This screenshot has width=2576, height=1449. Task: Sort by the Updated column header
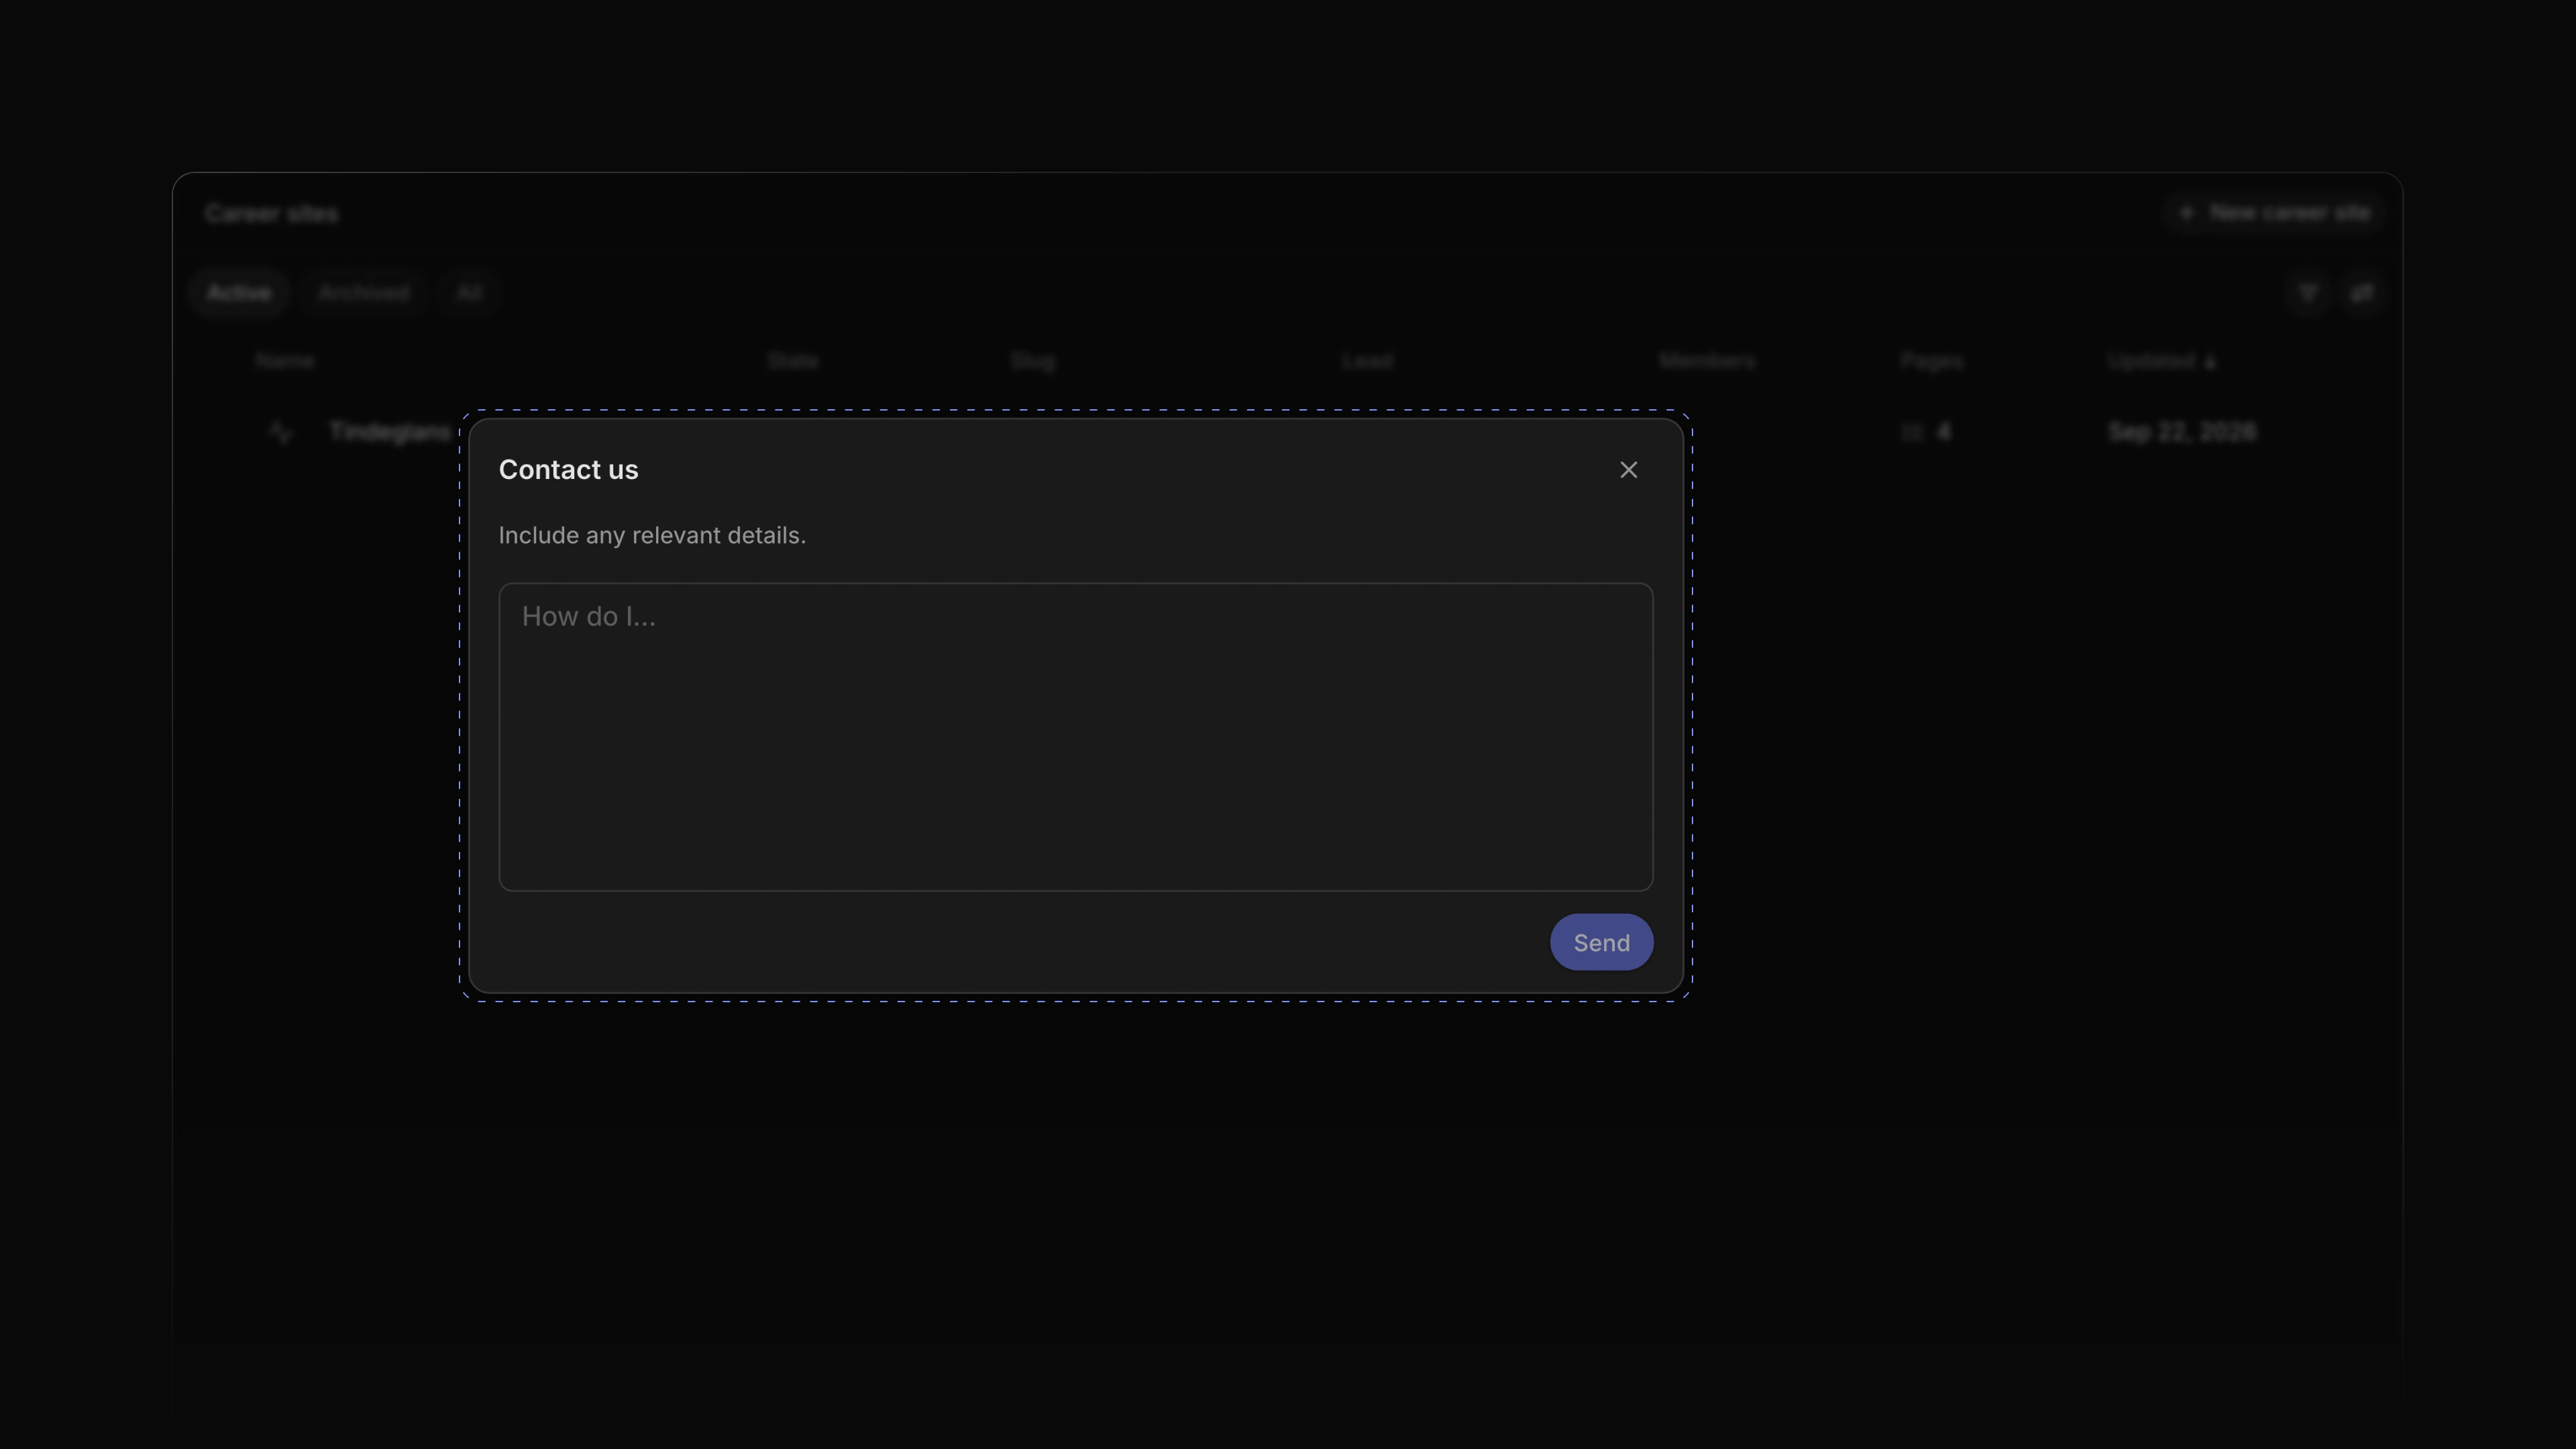click(x=2161, y=361)
